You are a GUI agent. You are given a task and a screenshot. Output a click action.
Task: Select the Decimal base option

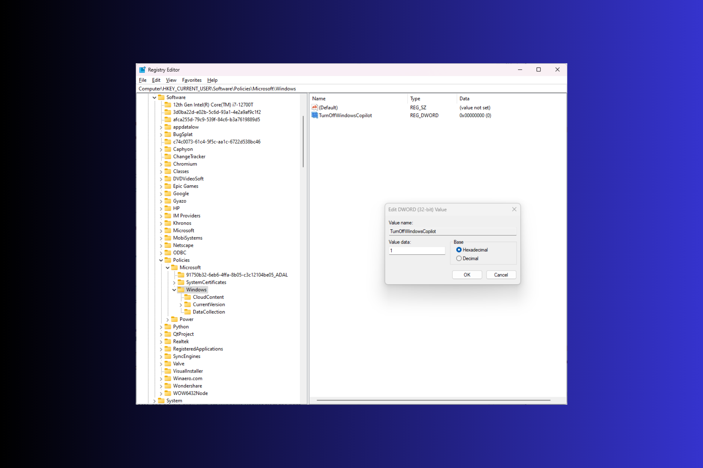pos(459,258)
